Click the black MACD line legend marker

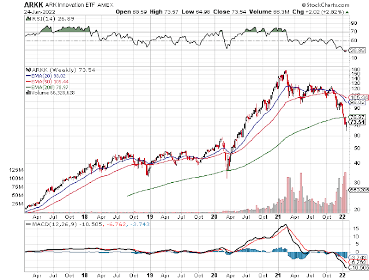click(28, 224)
